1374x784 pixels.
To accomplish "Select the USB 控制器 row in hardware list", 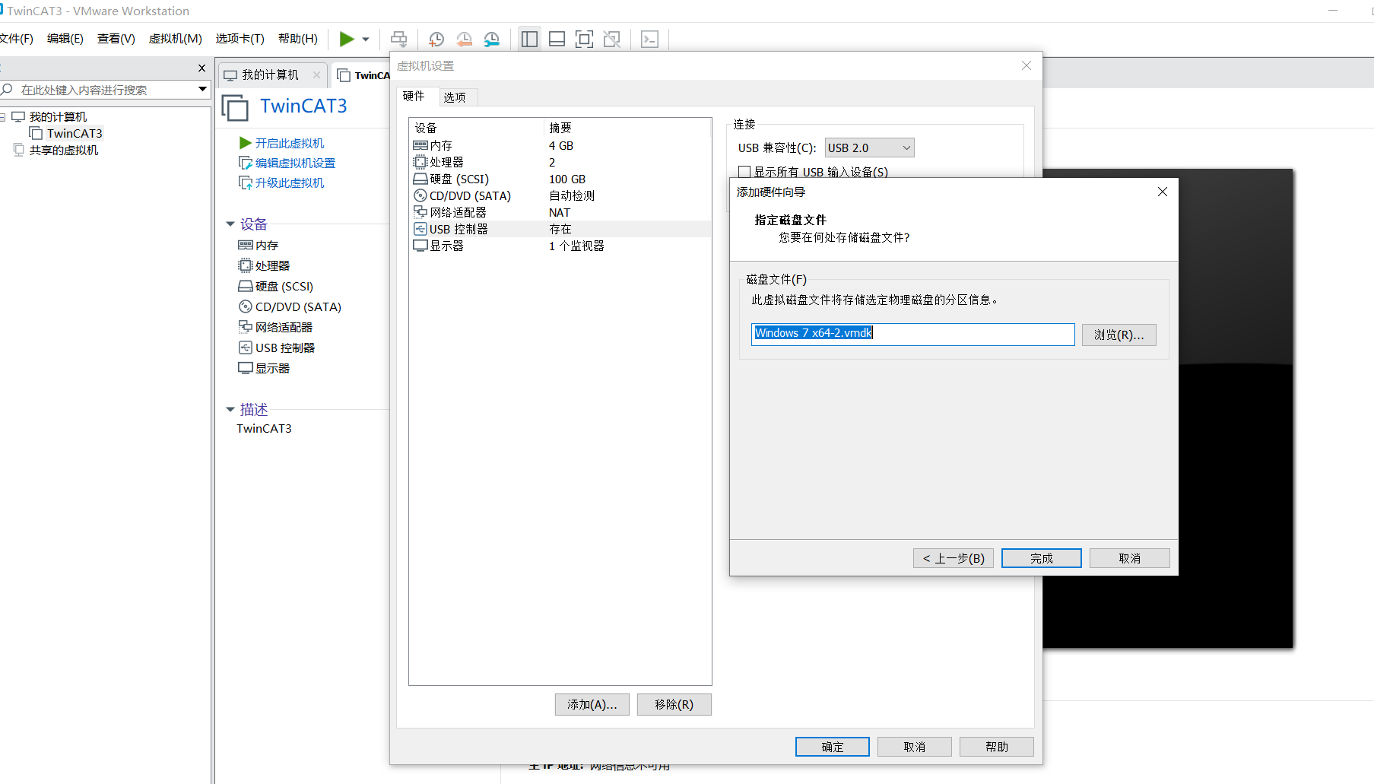I will 560,229.
